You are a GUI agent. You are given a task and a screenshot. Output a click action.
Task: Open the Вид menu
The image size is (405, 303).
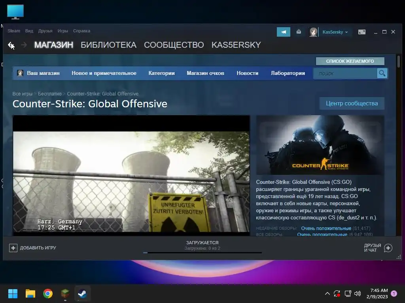pos(29,31)
